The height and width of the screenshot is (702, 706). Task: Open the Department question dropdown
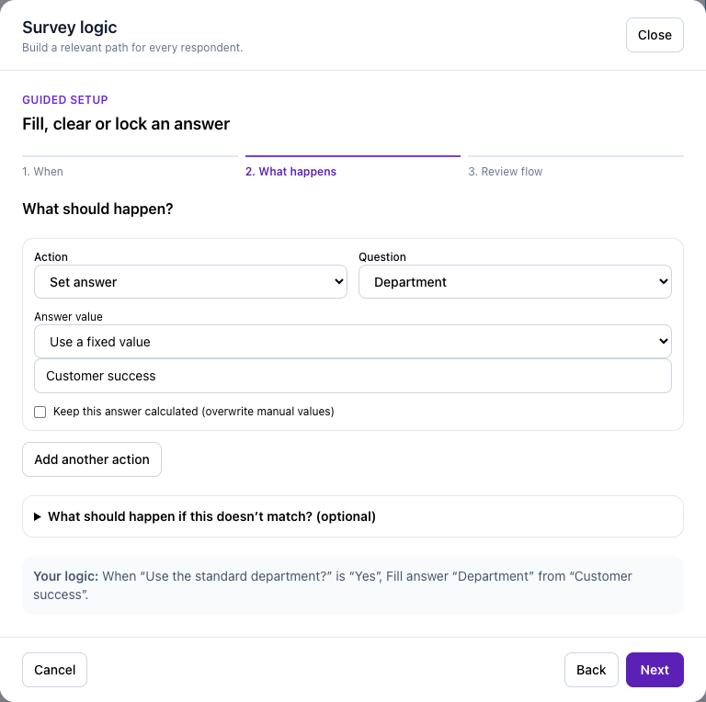tap(515, 282)
